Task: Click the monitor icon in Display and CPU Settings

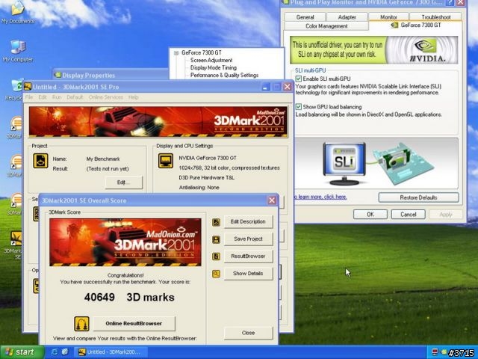Action: (x=166, y=161)
